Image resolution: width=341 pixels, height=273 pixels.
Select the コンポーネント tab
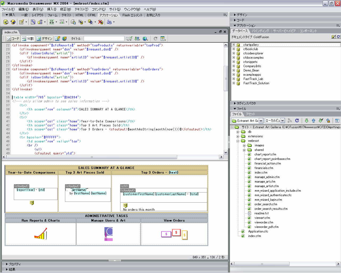point(308,31)
